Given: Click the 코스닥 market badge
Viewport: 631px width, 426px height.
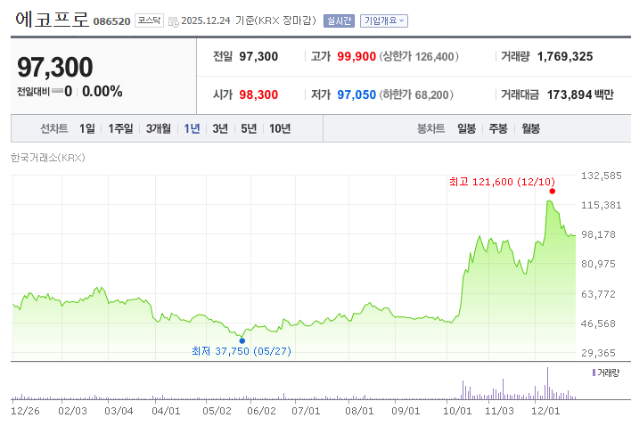Looking at the screenshot, I should 149,20.
